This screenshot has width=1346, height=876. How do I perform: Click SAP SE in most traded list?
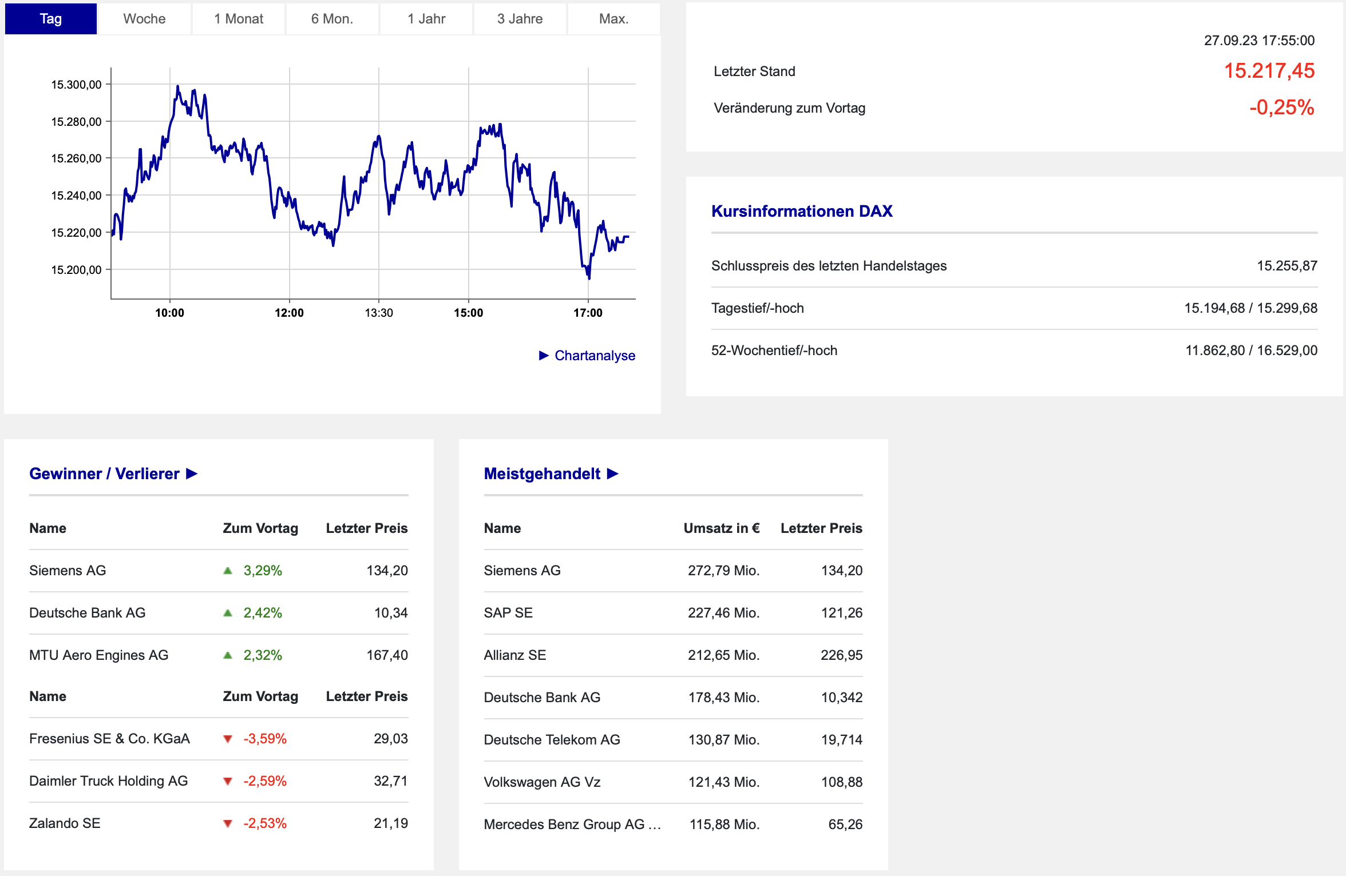click(508, 613)
